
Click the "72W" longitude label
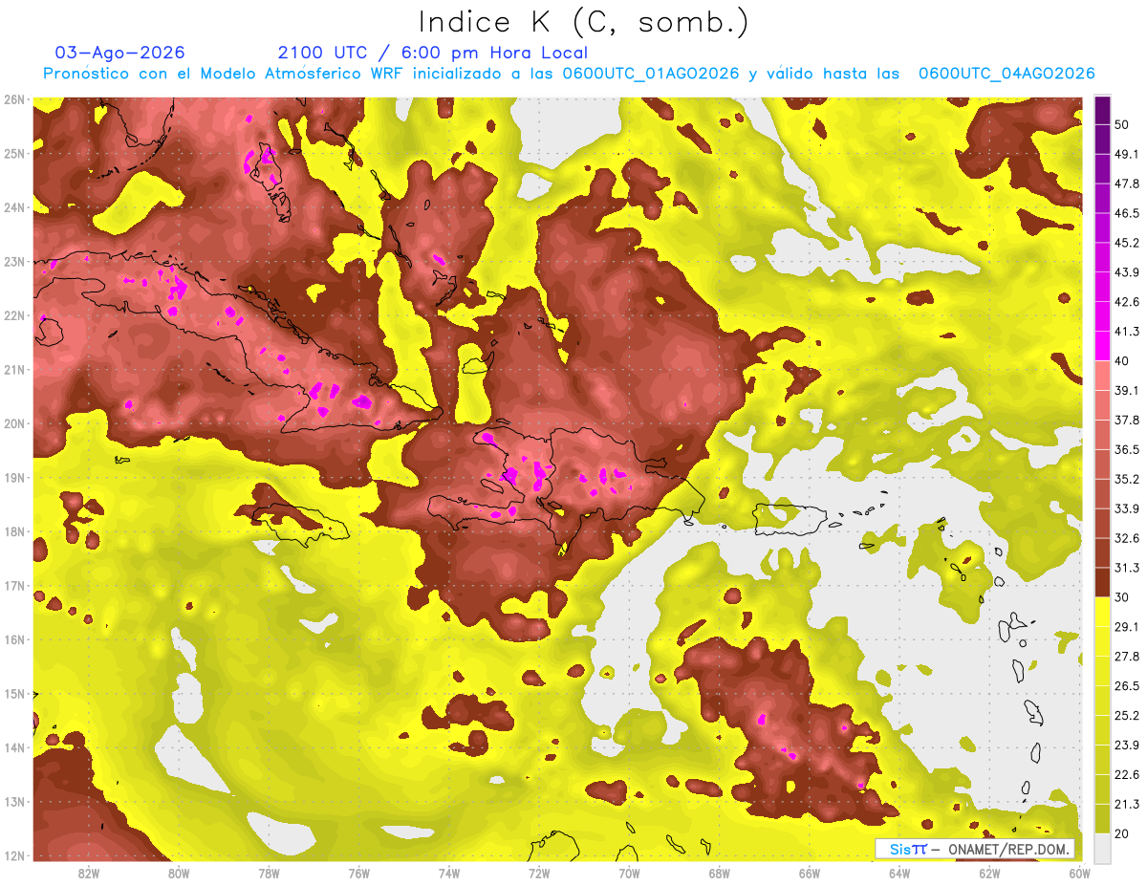539,874
